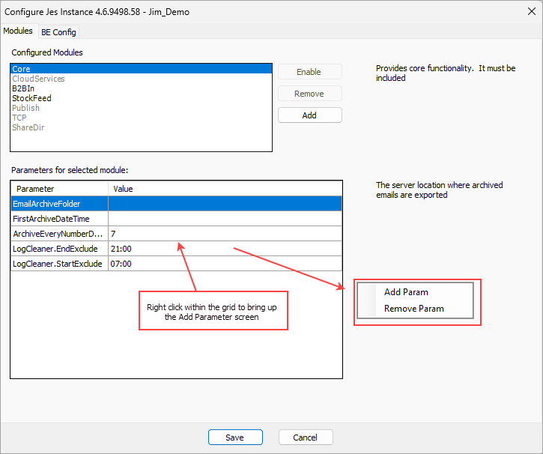Choose Remove Param from context menu
543x454 pixels.
(x=413, y=309)
